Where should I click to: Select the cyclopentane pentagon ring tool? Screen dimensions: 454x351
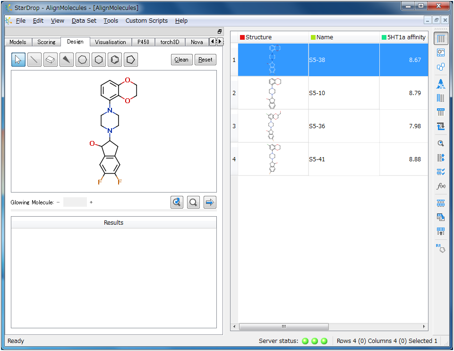[131, 60]
